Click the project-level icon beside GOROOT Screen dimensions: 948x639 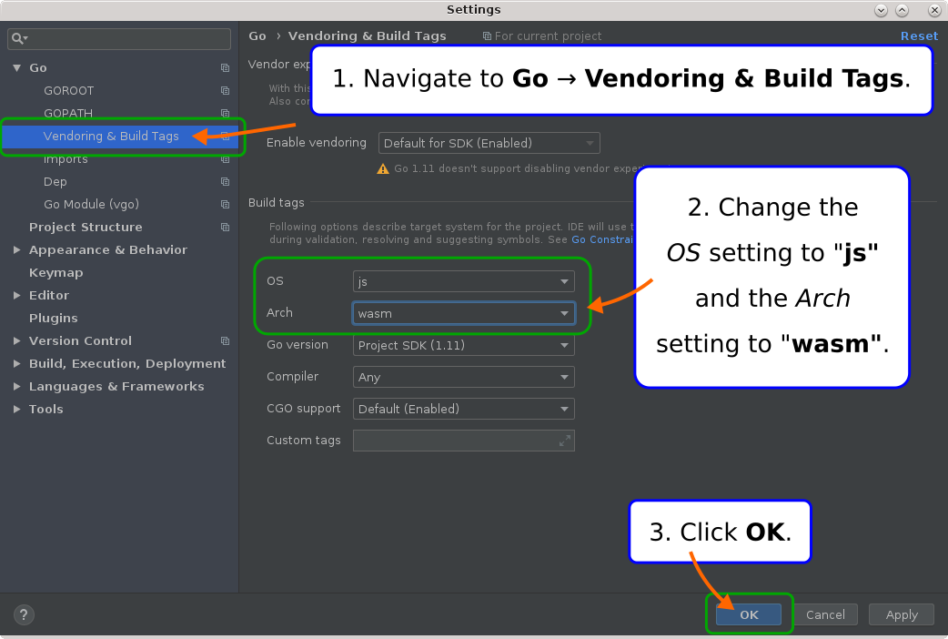click(225, 91)
